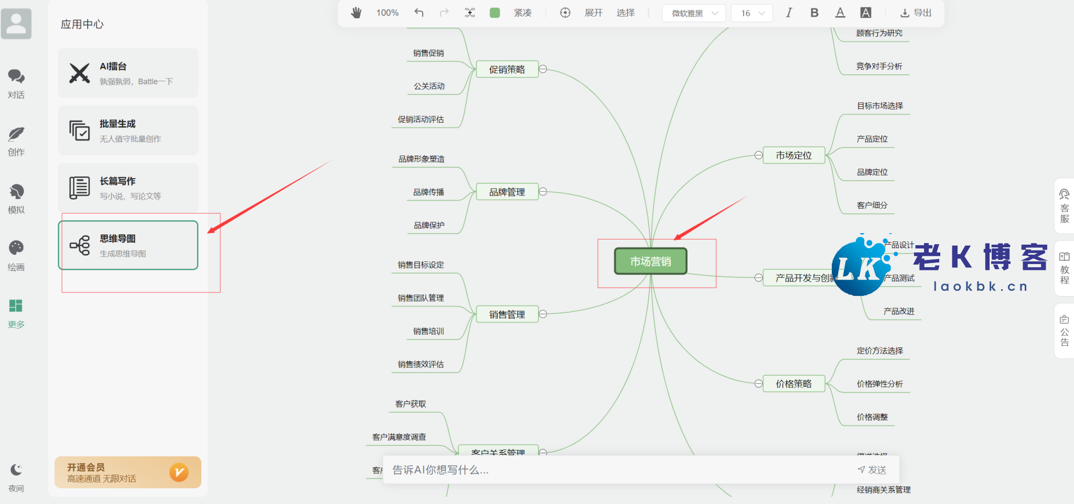
Task: Open the font size 16 dropdown
Action: pyautogui.click(x=751, y=13)
